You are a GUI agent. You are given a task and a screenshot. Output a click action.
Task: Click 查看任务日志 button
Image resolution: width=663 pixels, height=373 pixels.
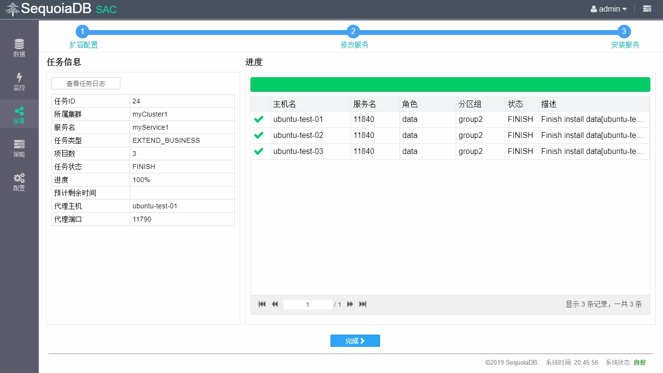click(86, 84)
